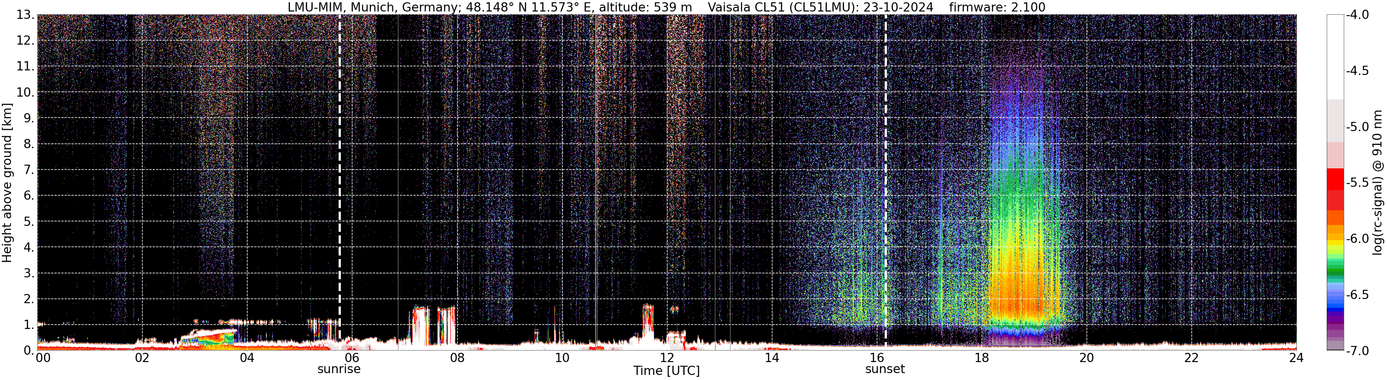Click the x-axis tick label '12'
The height and width of the screenshot is (380, 1387).
click(x=667, y=358)
